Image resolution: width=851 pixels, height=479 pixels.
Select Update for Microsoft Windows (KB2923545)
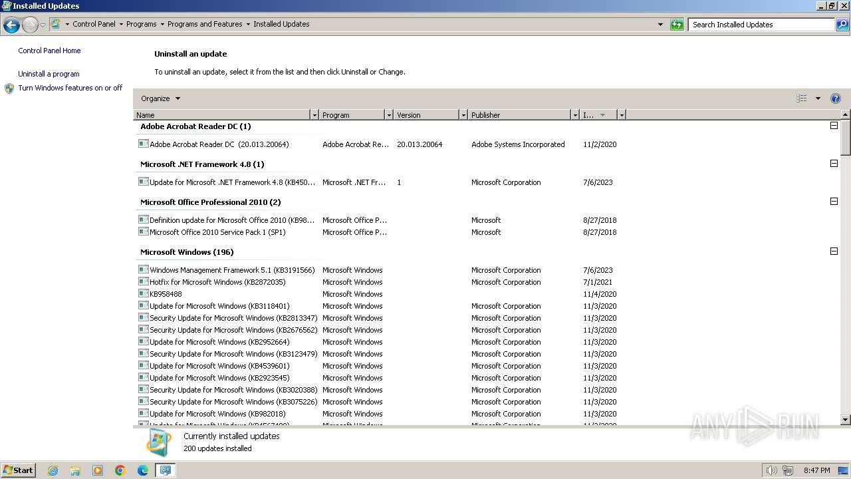pyautogui.click(x=219, y=378)
